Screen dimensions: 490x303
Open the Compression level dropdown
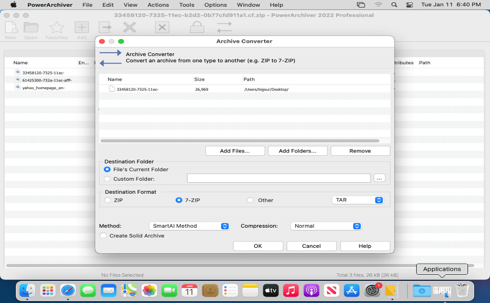pos(326,226)
